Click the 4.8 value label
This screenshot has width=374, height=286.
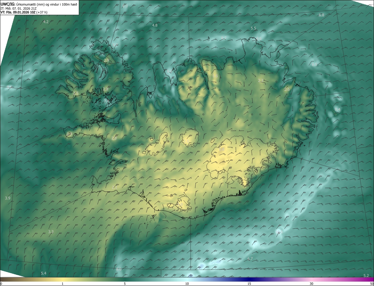(155, 25)
